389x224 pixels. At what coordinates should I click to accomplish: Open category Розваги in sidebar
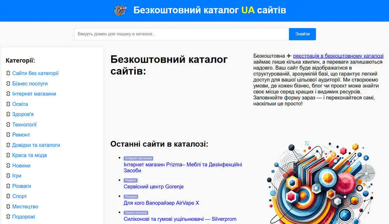coord(21,186)
